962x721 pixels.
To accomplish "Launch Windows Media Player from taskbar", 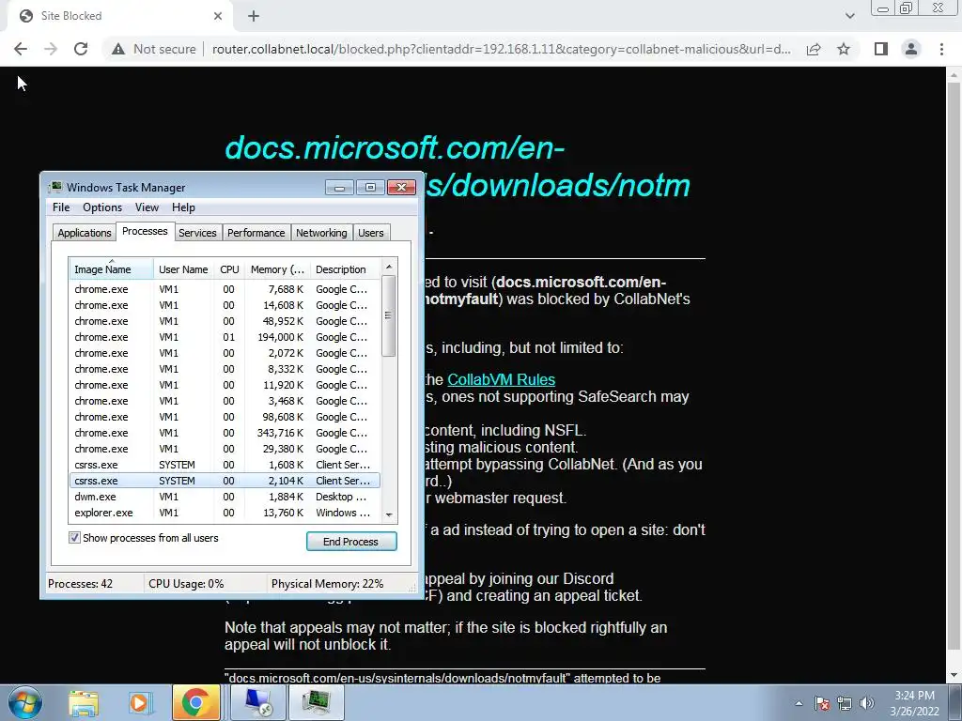I will point(139,702).
